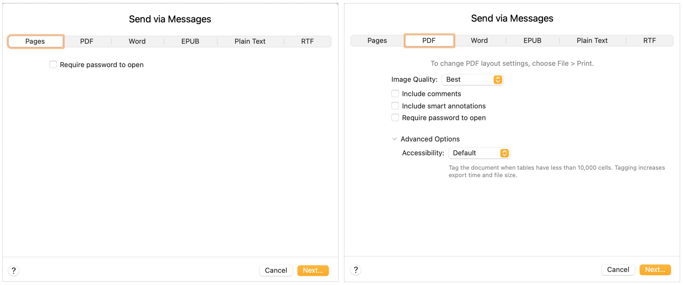Select PDF tab in right dialog
Screen dimensions: 683x285
point(429,41)
